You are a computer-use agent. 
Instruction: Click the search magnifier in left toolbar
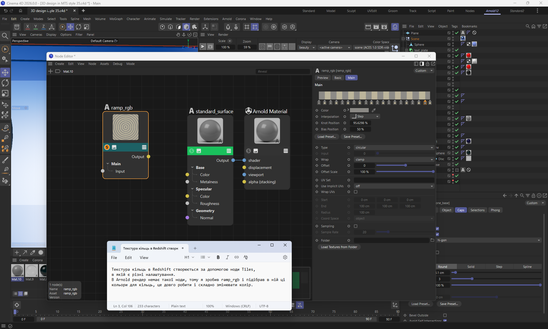tap(5, 36)
